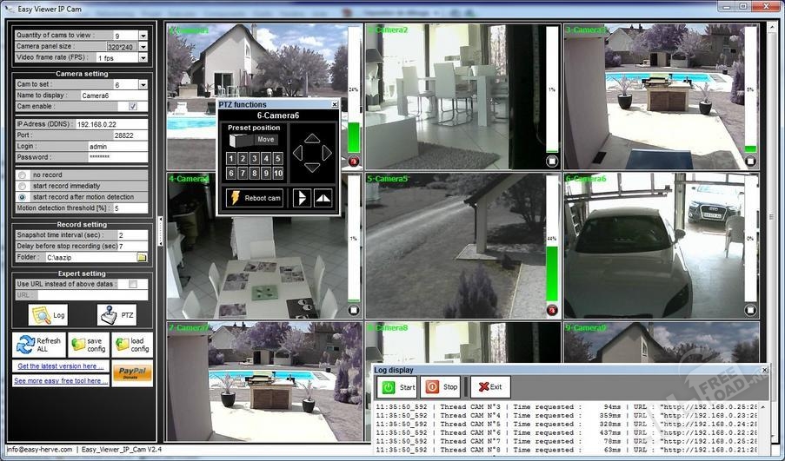The height and width of the screenshot is (461, 785).
Task: Click the IP Adress input field
Action: pos(111,124)
